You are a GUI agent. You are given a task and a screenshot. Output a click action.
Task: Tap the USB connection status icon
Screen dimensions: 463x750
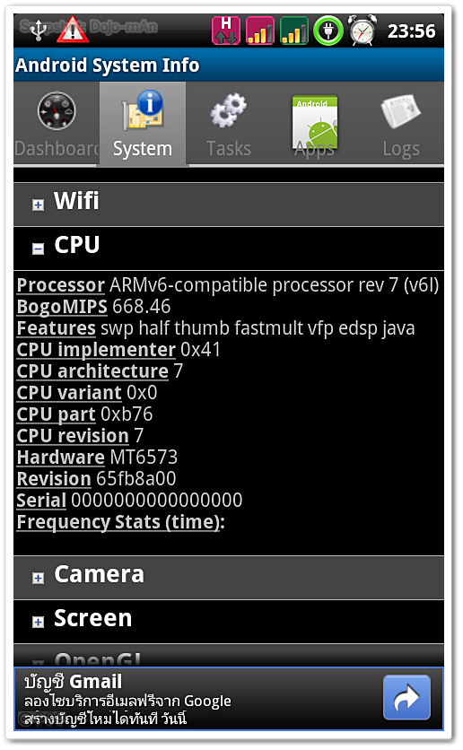tap(38, 31)
